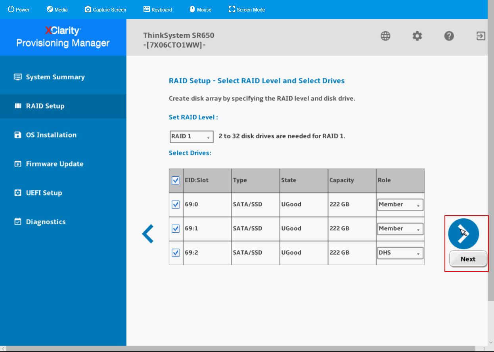Click the ThinkSystem SR650 title text
The width and height of the screenshot is (494, 352).
pos(179,35)
